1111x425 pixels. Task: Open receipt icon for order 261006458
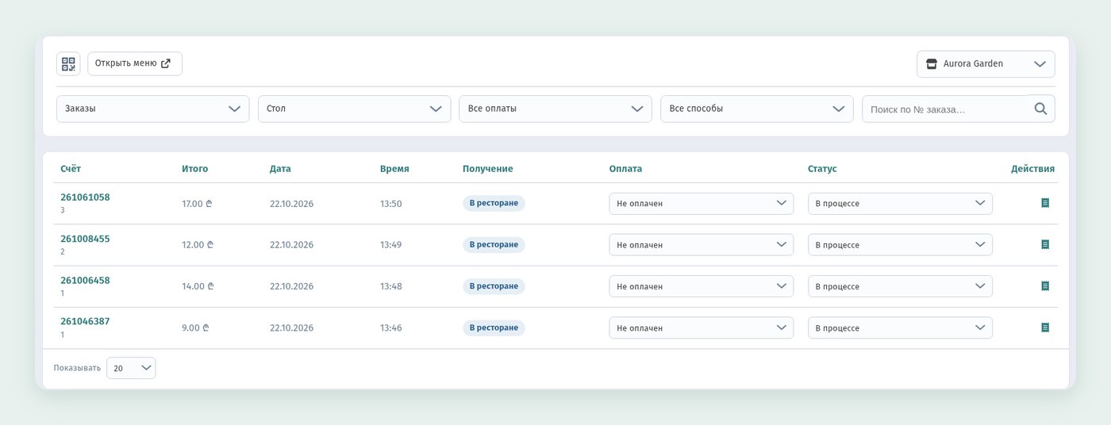[x=1045, y=285]
